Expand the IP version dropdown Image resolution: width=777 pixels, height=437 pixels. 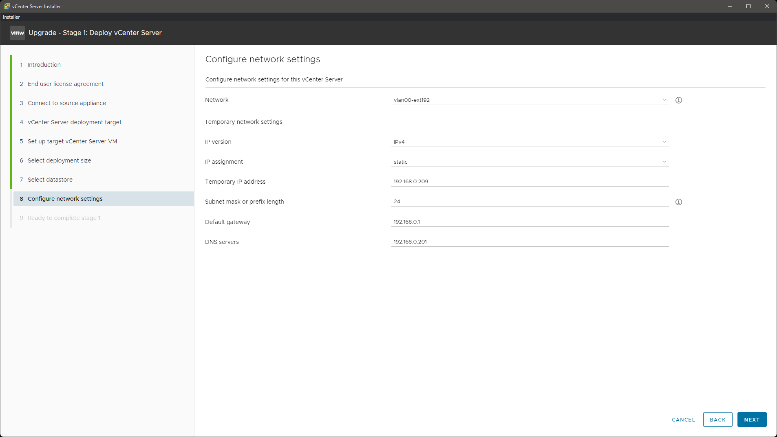[x=530, y=142]
